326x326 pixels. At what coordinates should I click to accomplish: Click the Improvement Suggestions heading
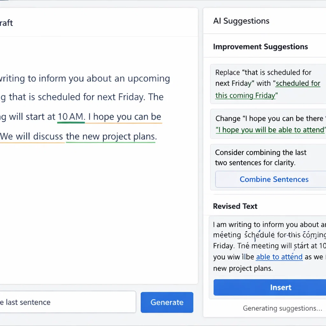pos(260,46)
